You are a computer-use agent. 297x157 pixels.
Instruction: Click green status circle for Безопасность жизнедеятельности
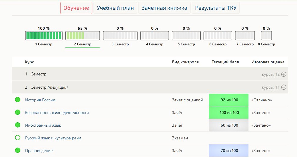point(18,112)
